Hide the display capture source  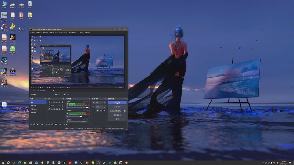(60, 109)
